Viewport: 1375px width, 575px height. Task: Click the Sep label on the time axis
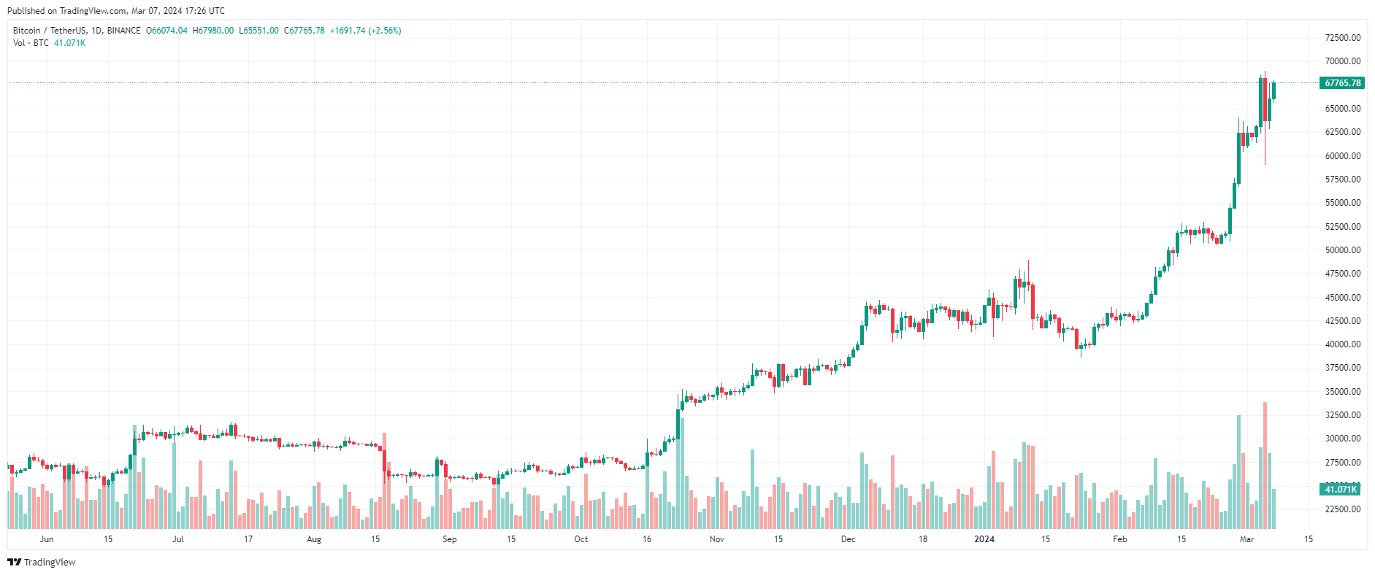coord(449,539)
